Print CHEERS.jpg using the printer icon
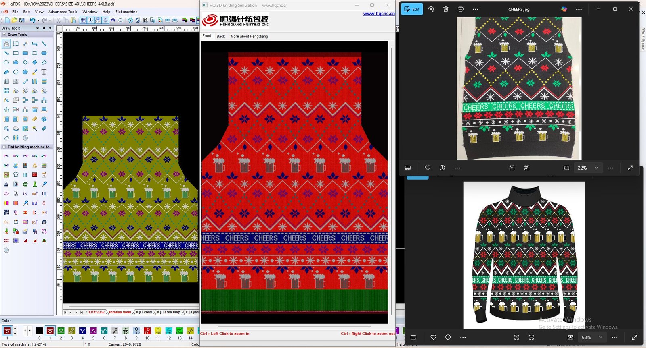The height and width of the screenshot is (348, 646). click(461, 9)
